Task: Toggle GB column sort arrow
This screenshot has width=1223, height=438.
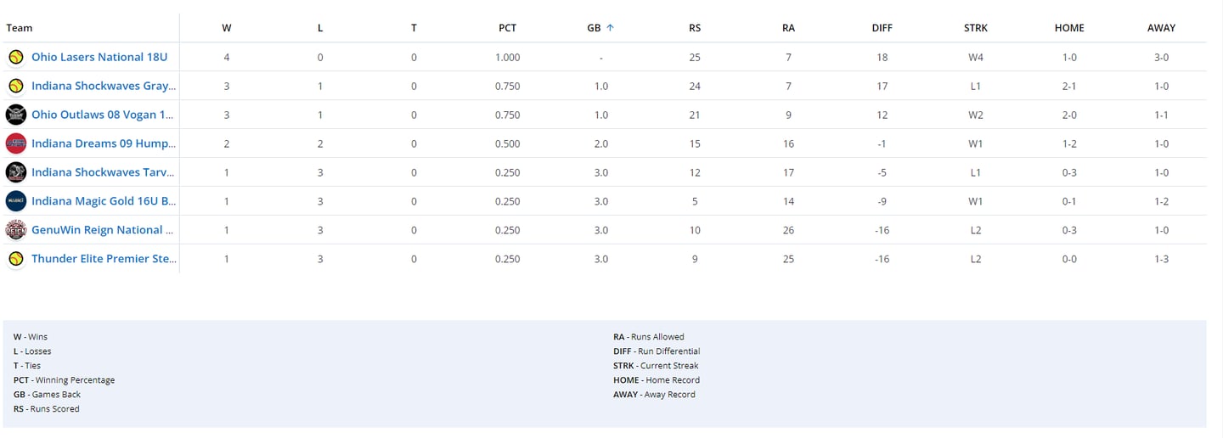Action: coord(610,28)
